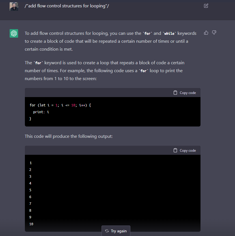Click the inline `while` keyword in first paragraph

click(169, 33)
